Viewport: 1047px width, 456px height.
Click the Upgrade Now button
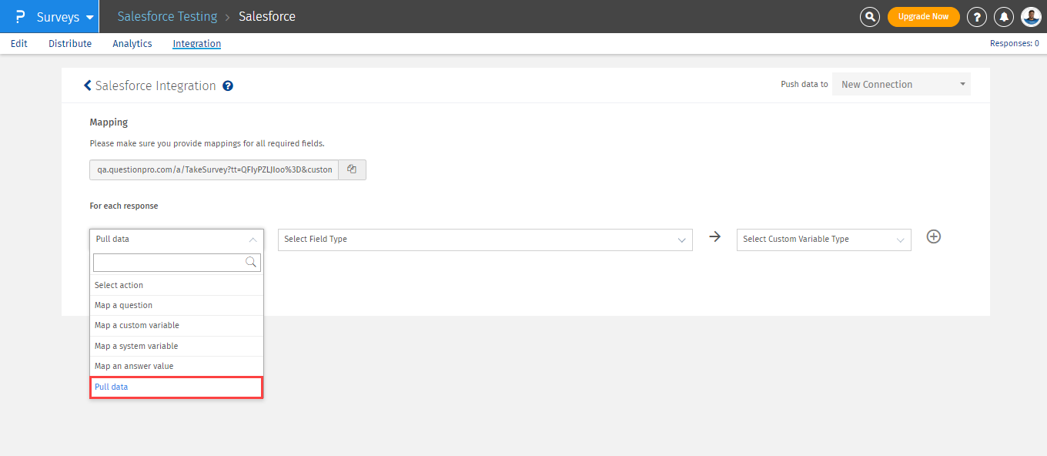(x=924, y=16)
